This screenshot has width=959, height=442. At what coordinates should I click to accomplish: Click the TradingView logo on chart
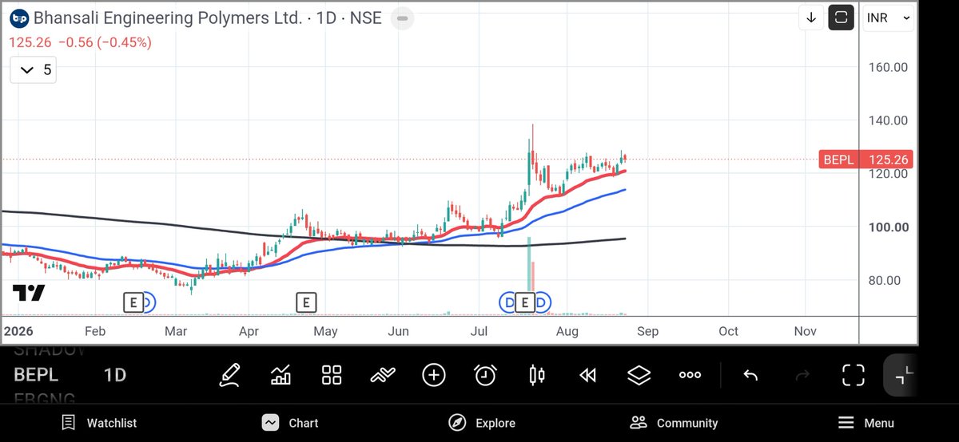pos(29,293)
